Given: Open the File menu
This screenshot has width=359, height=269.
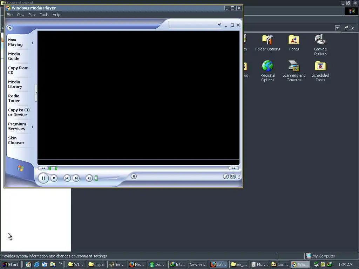Looking at the screenshot, I should [9, 15].
